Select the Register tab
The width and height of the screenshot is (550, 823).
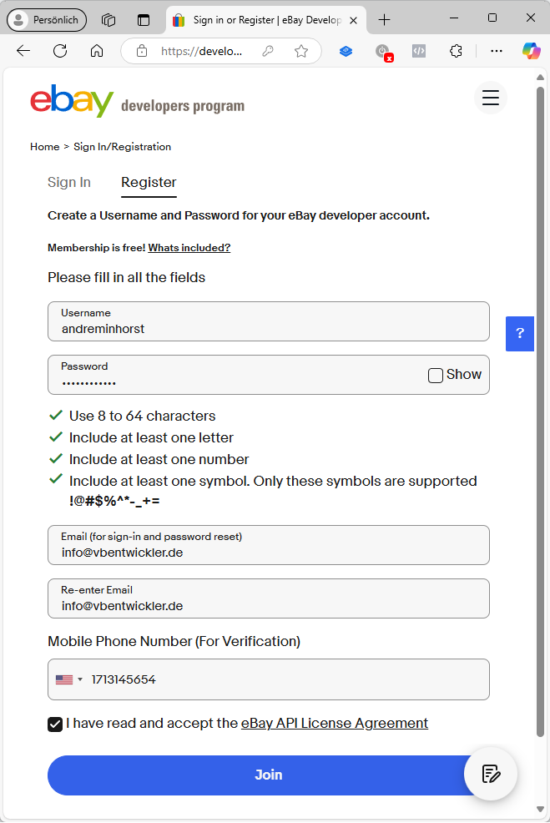149,182
